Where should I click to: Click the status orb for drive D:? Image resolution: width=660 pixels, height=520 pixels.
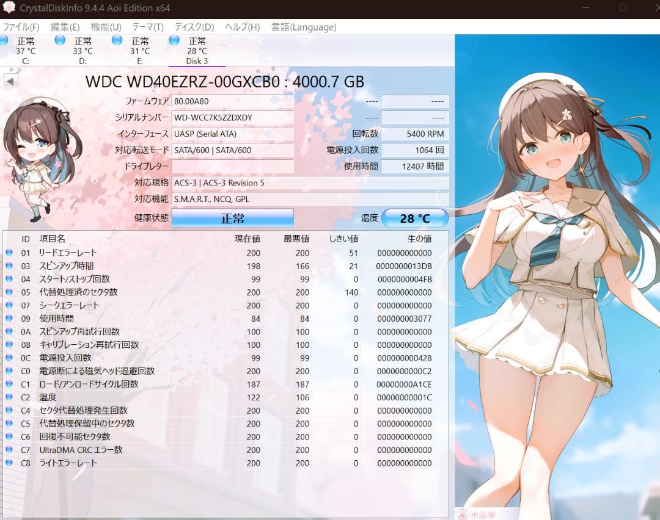60,40
